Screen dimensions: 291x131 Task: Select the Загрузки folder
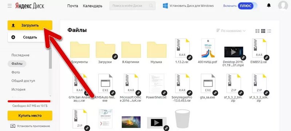105,50
